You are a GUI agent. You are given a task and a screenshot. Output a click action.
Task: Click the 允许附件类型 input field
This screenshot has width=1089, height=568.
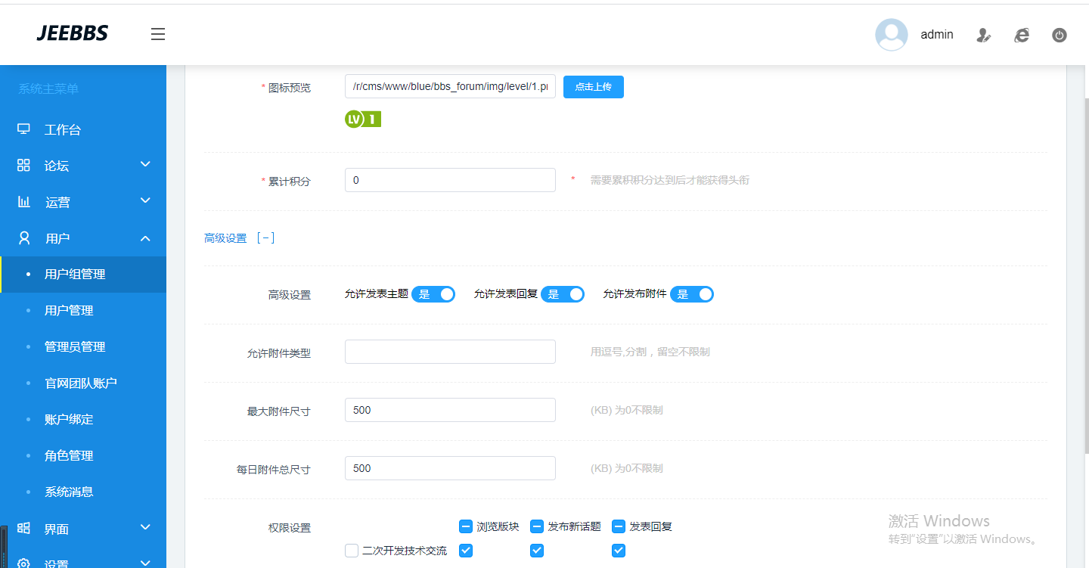coord(450,352)
